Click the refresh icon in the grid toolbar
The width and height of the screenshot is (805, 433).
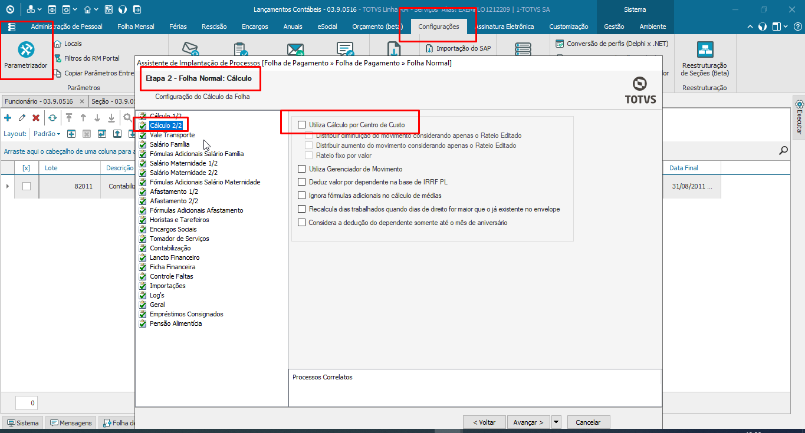52,118
